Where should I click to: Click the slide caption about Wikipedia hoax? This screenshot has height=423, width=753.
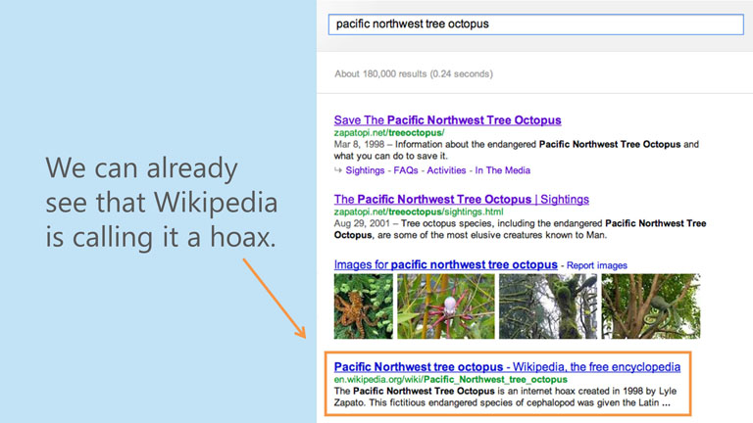click(162, 203)
